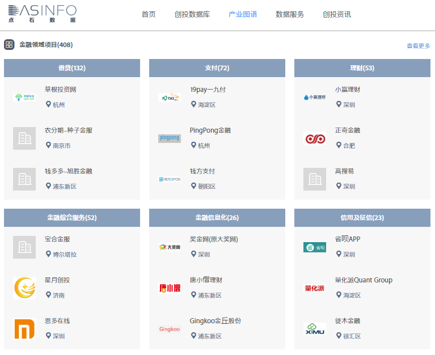Open the 金融综合服务(52) category header
Image resolution: width=435 pixels, height=355 pixels.
point(72,218)
